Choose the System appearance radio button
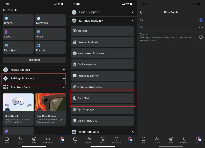This screenshot has width=205, height=148. tap(201, 37)
